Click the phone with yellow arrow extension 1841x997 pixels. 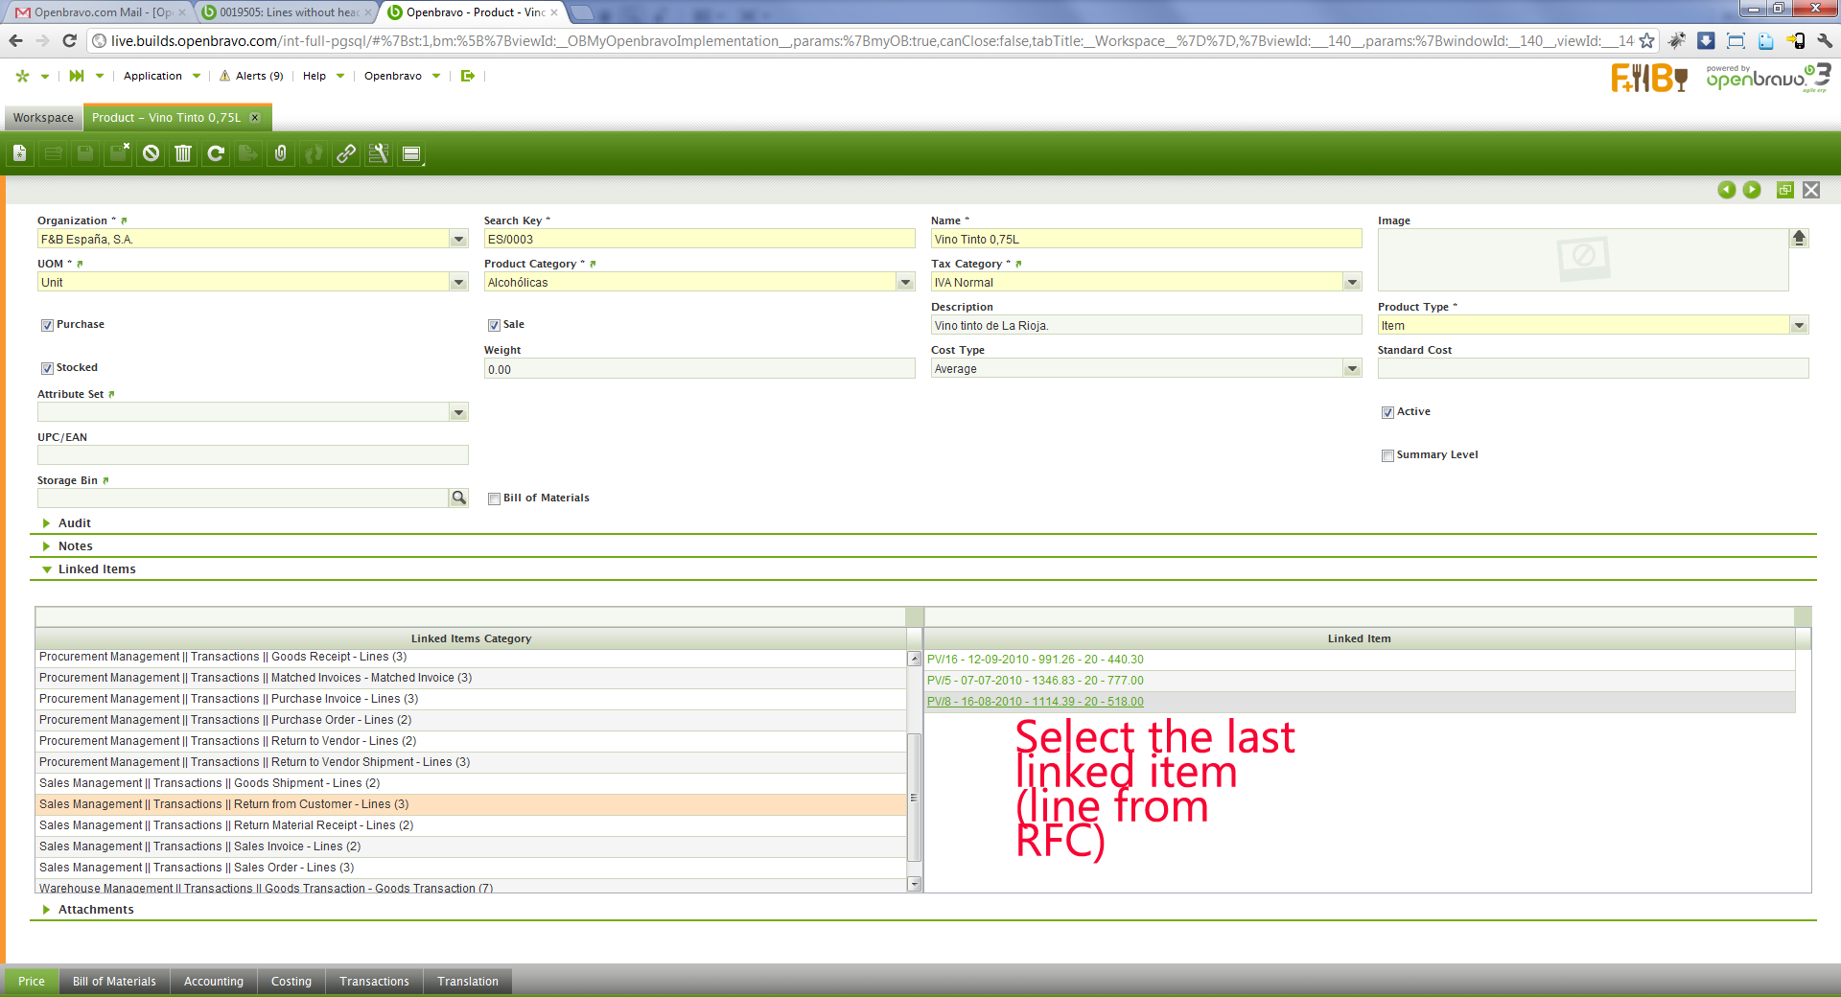point(1796,40)
